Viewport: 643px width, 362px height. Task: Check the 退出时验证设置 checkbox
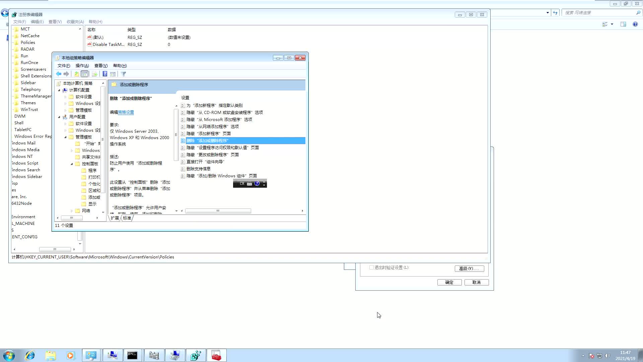(x=371, y=267)
